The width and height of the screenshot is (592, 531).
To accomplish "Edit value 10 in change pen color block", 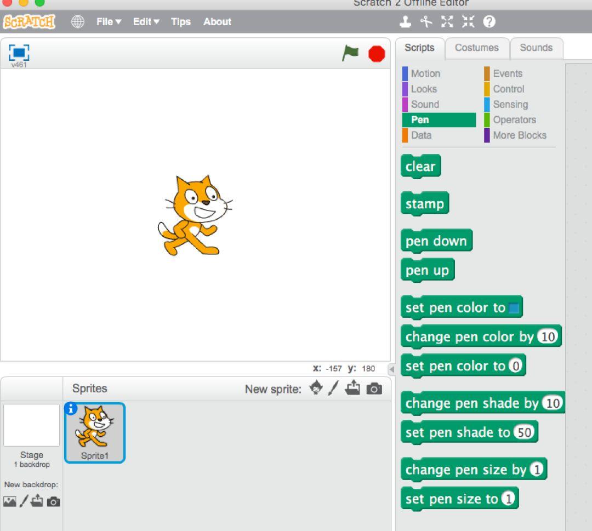I will pos(548,336).
